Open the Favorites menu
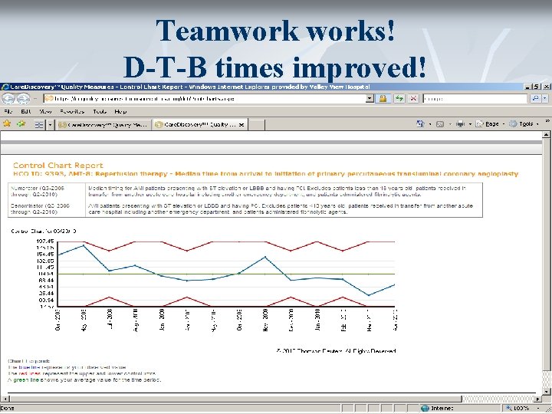552x414 pixels. pyautogui.click(x=72, y=112)
